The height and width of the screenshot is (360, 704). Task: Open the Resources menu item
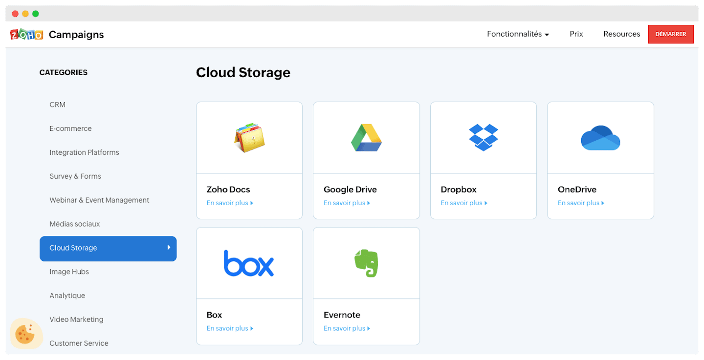click(622, 34)
